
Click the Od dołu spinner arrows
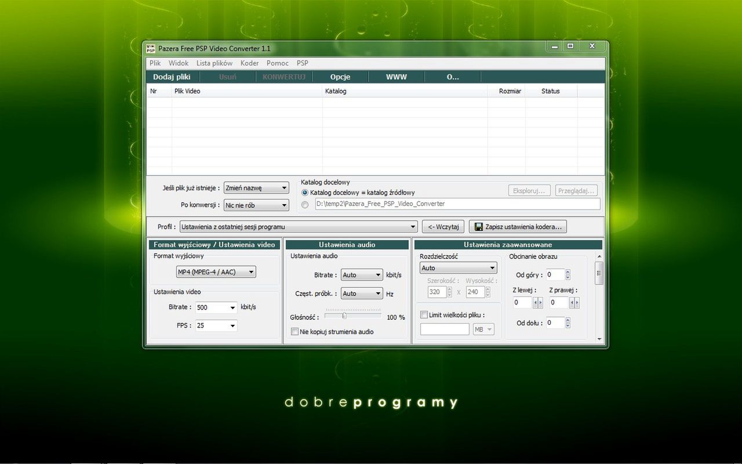(x=568, y=323)
